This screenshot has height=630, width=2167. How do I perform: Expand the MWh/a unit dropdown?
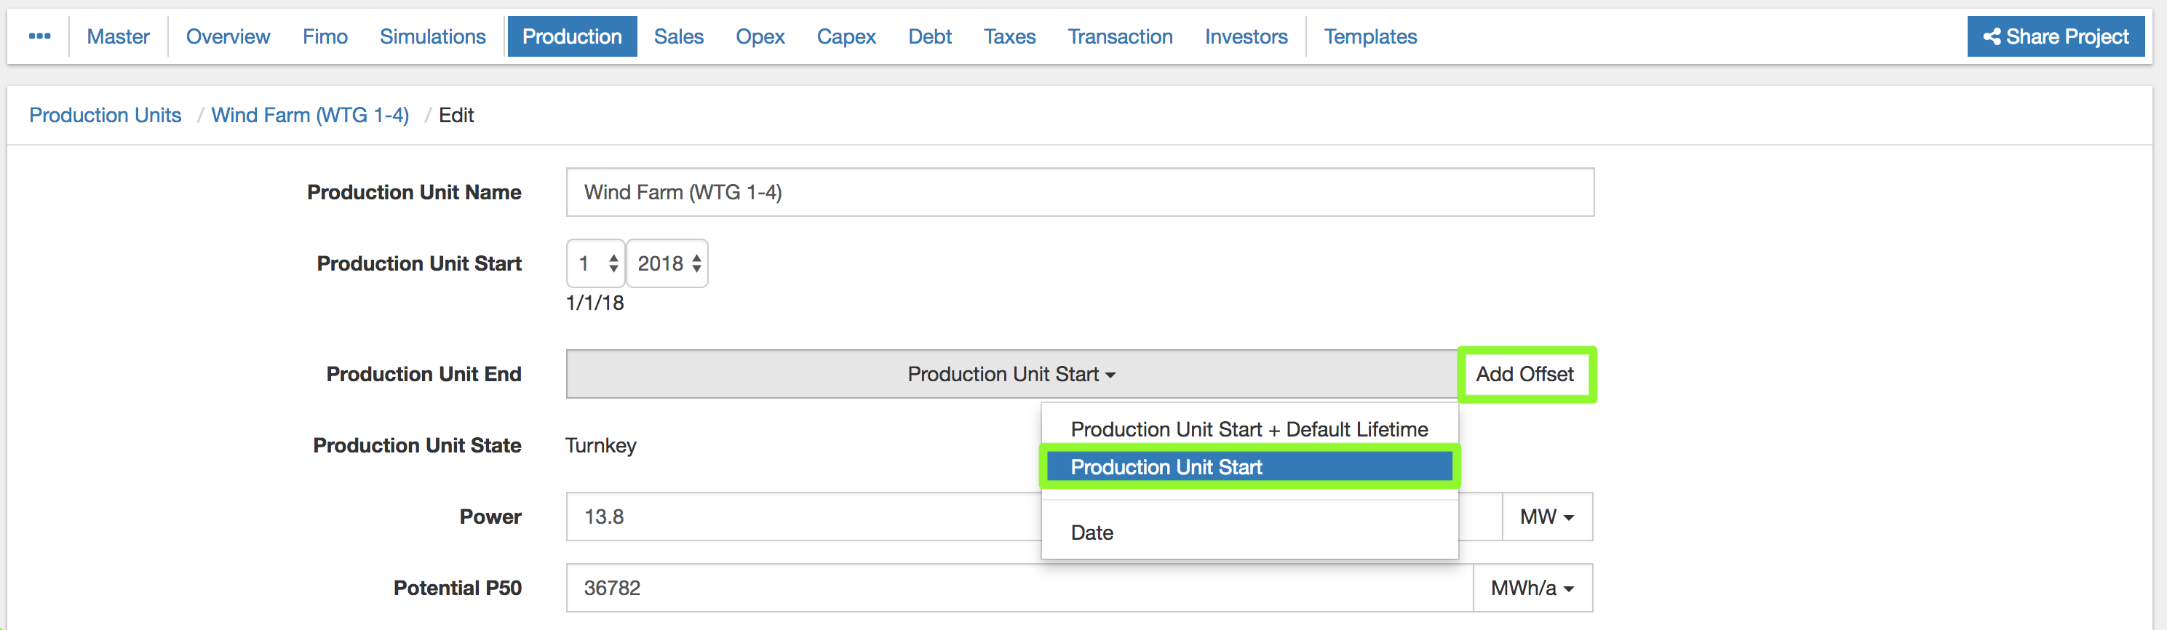(1532, 589)
